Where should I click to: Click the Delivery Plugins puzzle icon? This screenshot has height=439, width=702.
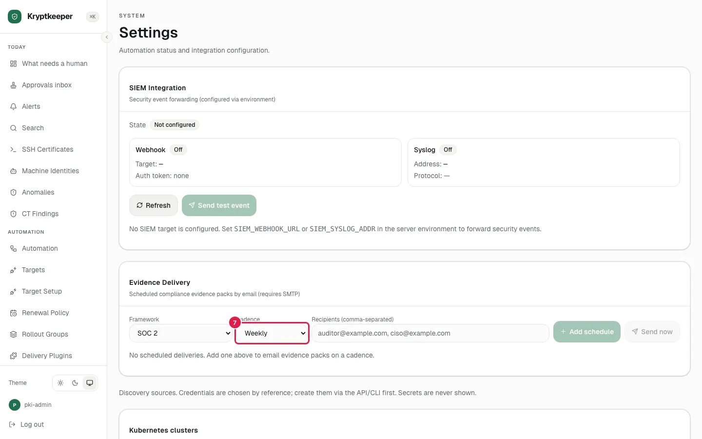click(13, 356)
